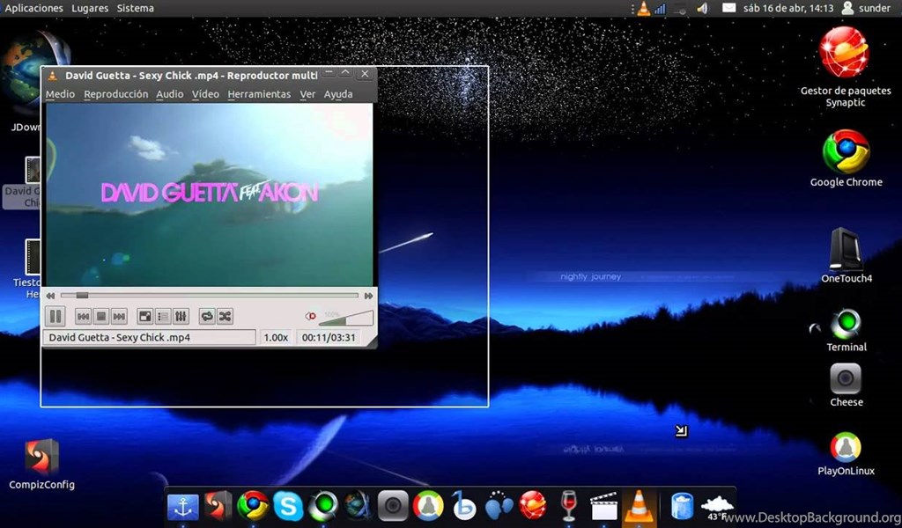Viewport: 902px width, 528px height.
Task: Open the Medio menu
Action: click(61, 94)
